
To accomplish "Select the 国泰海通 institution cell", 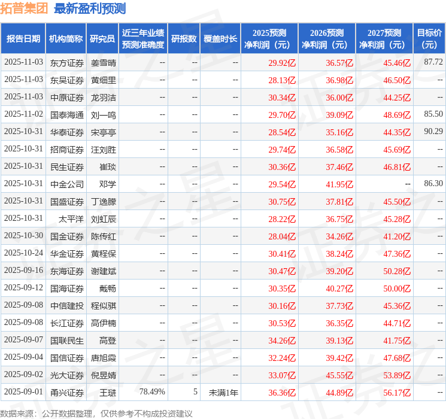I will pos(67,115).
